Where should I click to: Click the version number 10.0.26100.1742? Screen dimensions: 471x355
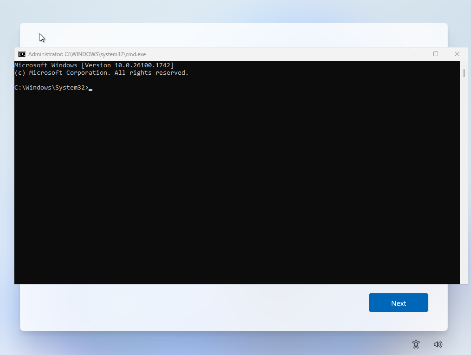coord(142,65)
